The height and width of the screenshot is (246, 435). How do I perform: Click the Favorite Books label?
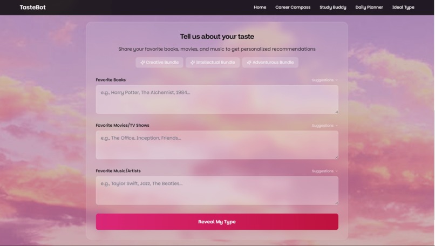coord(111,80)
